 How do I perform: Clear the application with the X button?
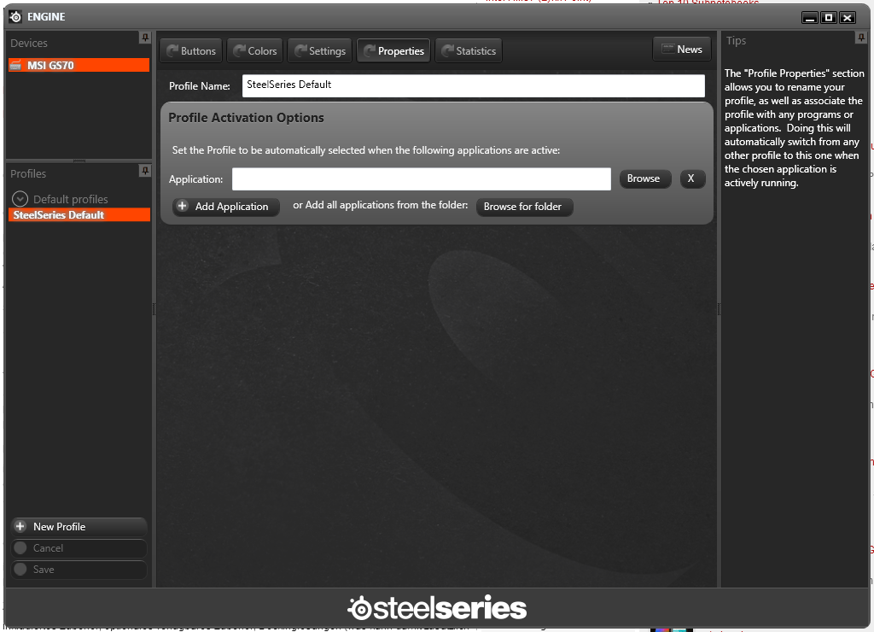pyautogui.click(x=692, y=178)
